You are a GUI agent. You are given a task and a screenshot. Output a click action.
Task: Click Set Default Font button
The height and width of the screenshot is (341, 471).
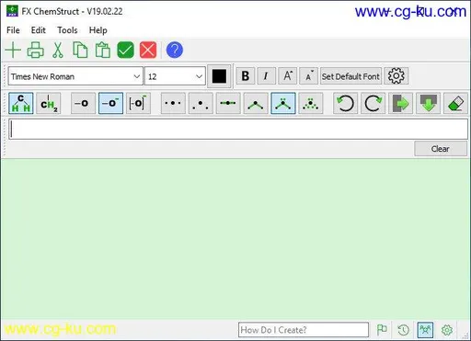coord(350,76)
